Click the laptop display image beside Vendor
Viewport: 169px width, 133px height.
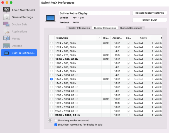(x=50, y=18)
